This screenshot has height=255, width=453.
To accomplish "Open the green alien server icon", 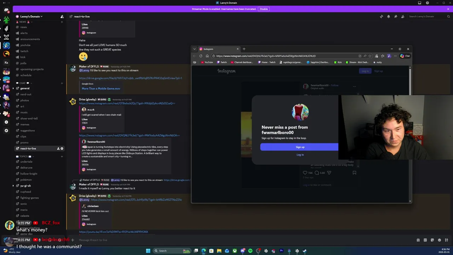I will (6, 19).
